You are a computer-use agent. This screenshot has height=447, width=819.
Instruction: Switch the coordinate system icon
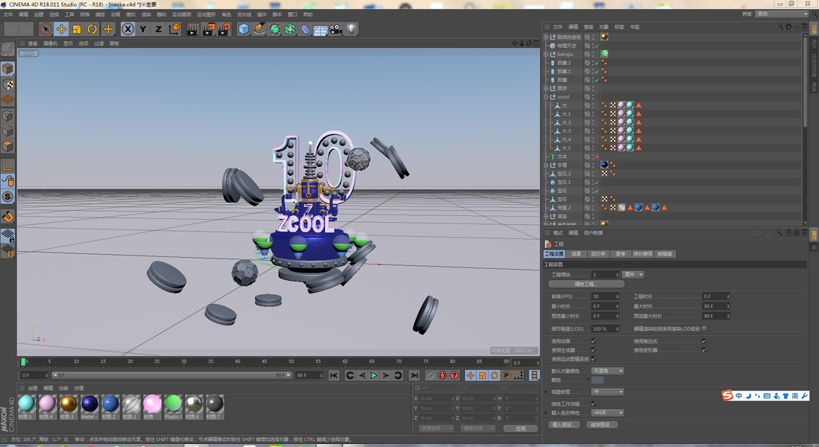click(174, 29)
